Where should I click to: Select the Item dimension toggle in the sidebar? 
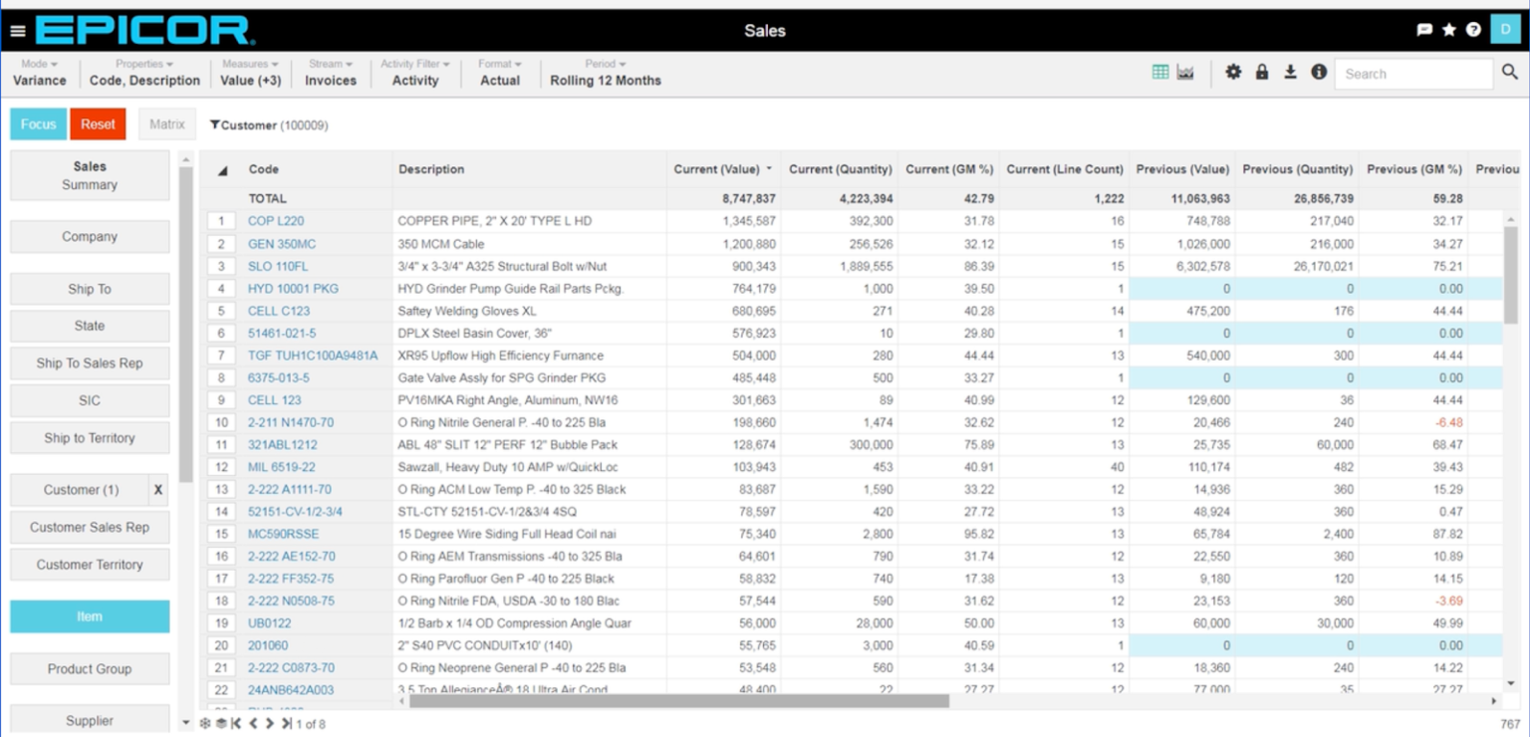pyautogui.click(x=90, y=615)
